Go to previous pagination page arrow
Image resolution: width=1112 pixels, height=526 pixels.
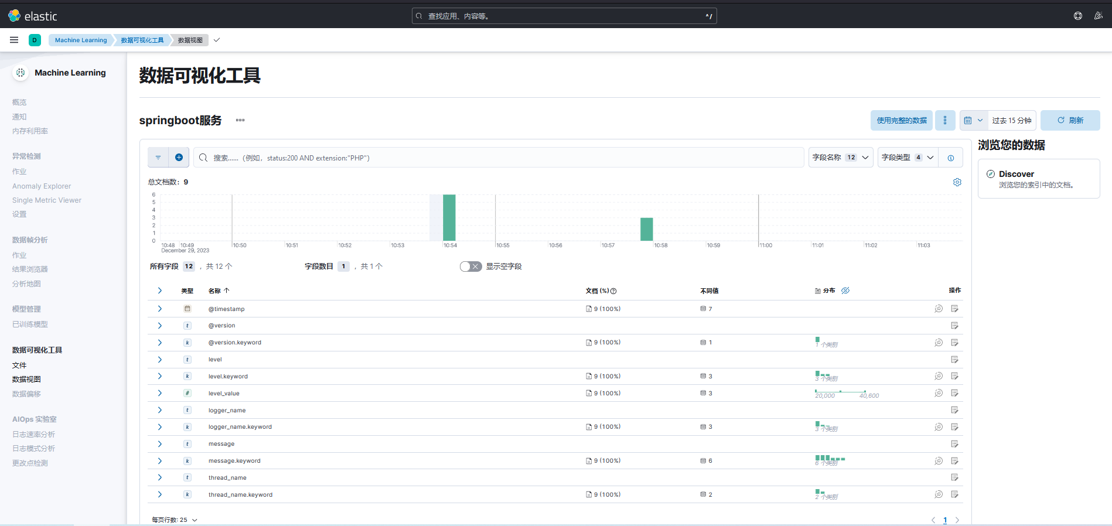pos(933,520)
